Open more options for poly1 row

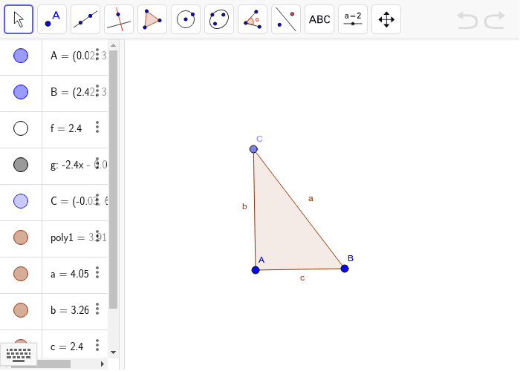(x=97, y=236)
